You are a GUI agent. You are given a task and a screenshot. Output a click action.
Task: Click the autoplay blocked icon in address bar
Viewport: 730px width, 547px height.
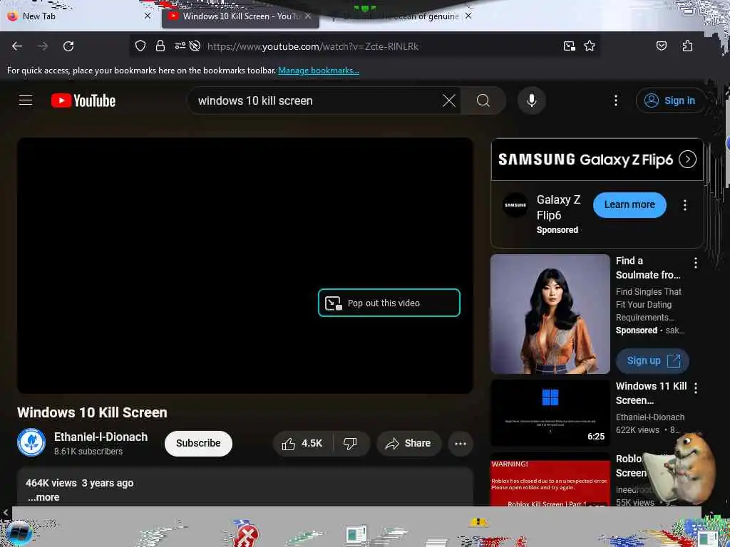tap(195, 46)
